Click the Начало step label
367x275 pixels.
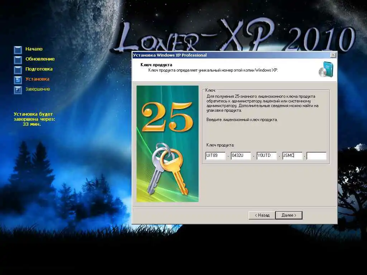[x=34, y=49]
